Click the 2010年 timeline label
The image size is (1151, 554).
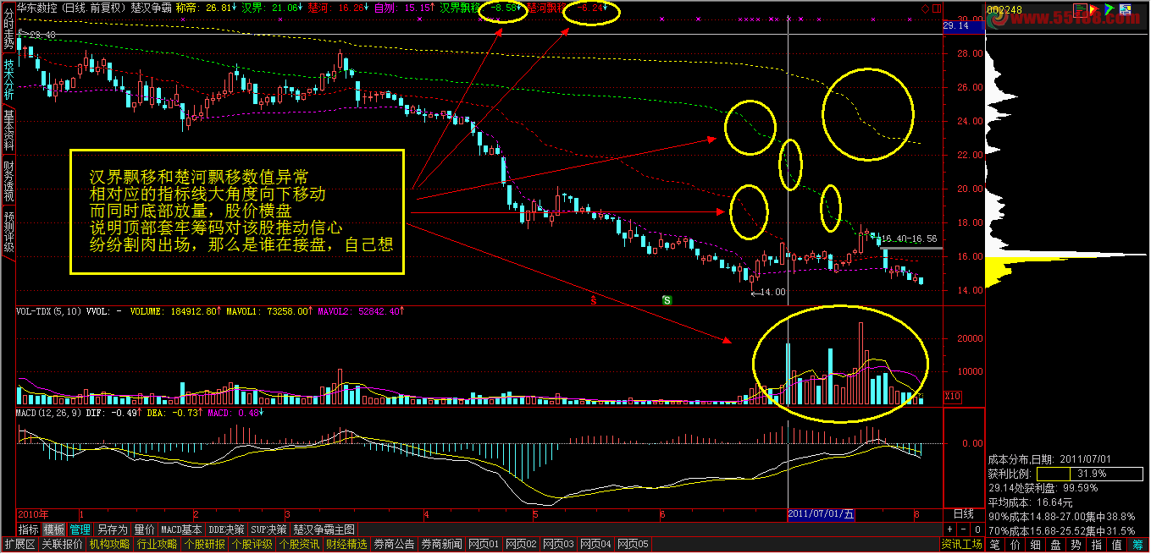tap(32, 514)
